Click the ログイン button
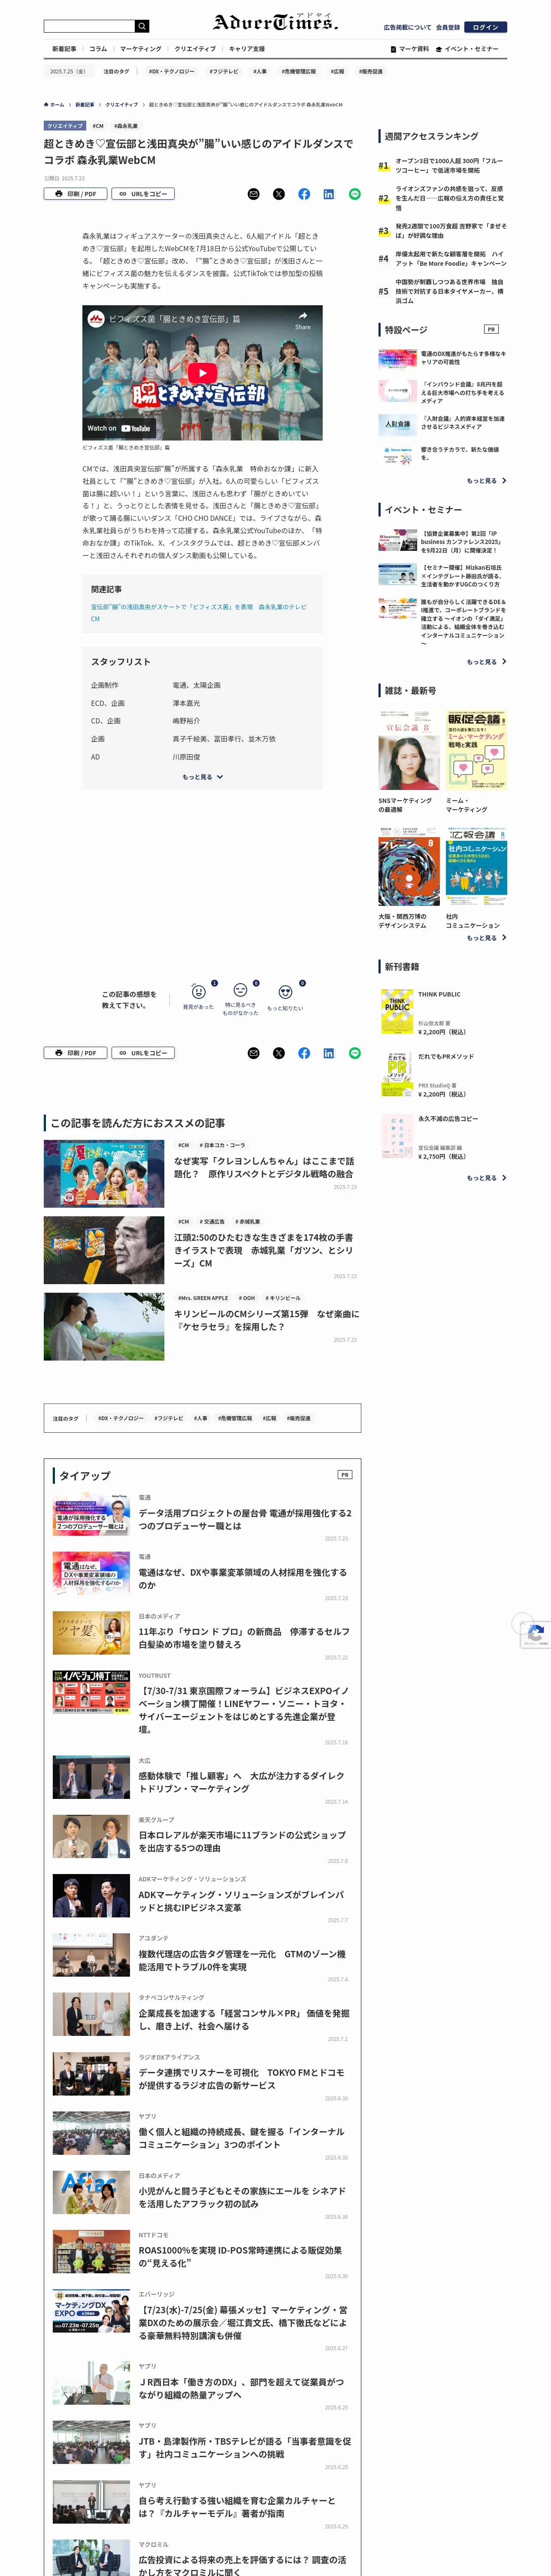 (x=486, y=27)
